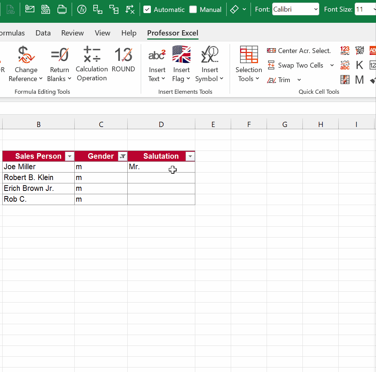
Task: Open the Font name dropdown
Action: (316, 9)
